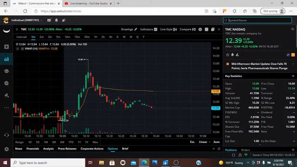This screenshot has height=167, width=297.
Task: Expand the Individual account dropdown
Action: tap(27, 20)
